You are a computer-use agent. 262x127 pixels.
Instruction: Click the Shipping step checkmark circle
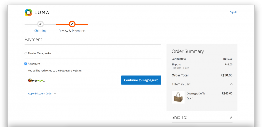[x=40, y=24]
